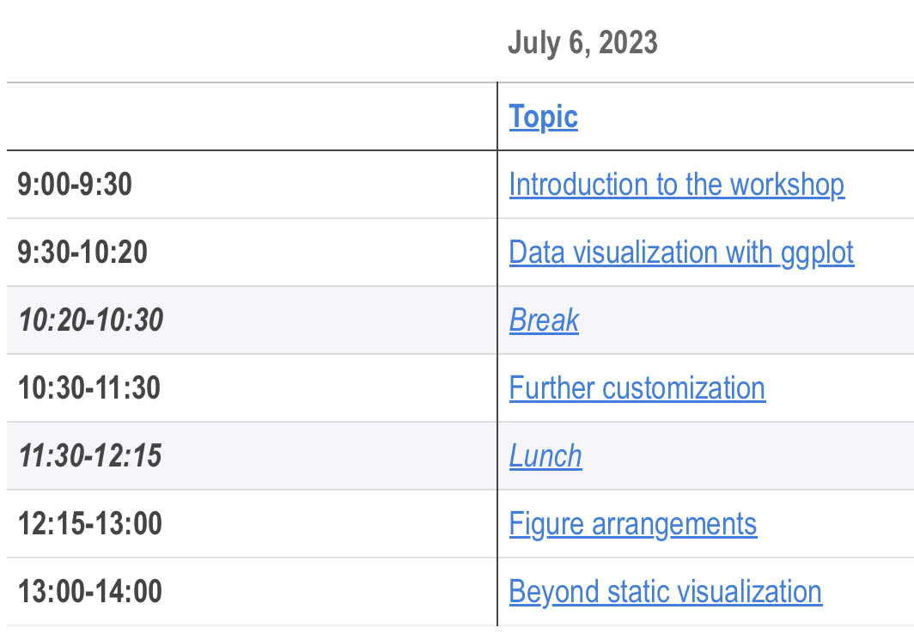Click the 11:30-12:15 lunch time cell
The height and width of the screenshot is (634, 914).
pos(89,456)
